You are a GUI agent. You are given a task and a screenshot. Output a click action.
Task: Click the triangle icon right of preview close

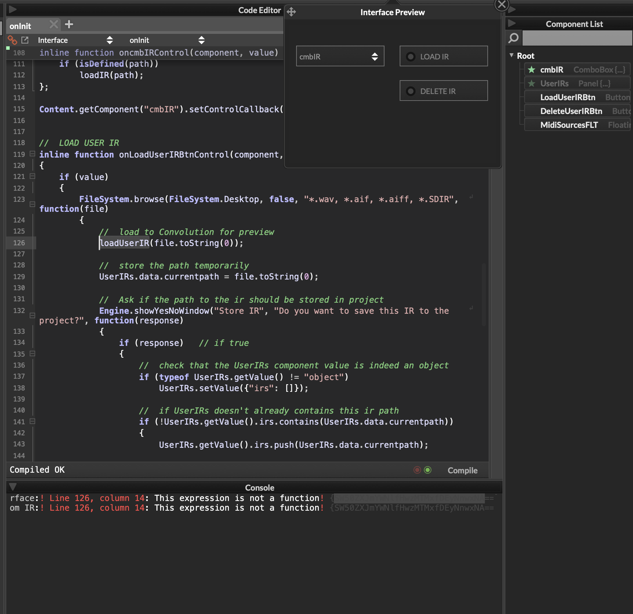coord(512,9)
